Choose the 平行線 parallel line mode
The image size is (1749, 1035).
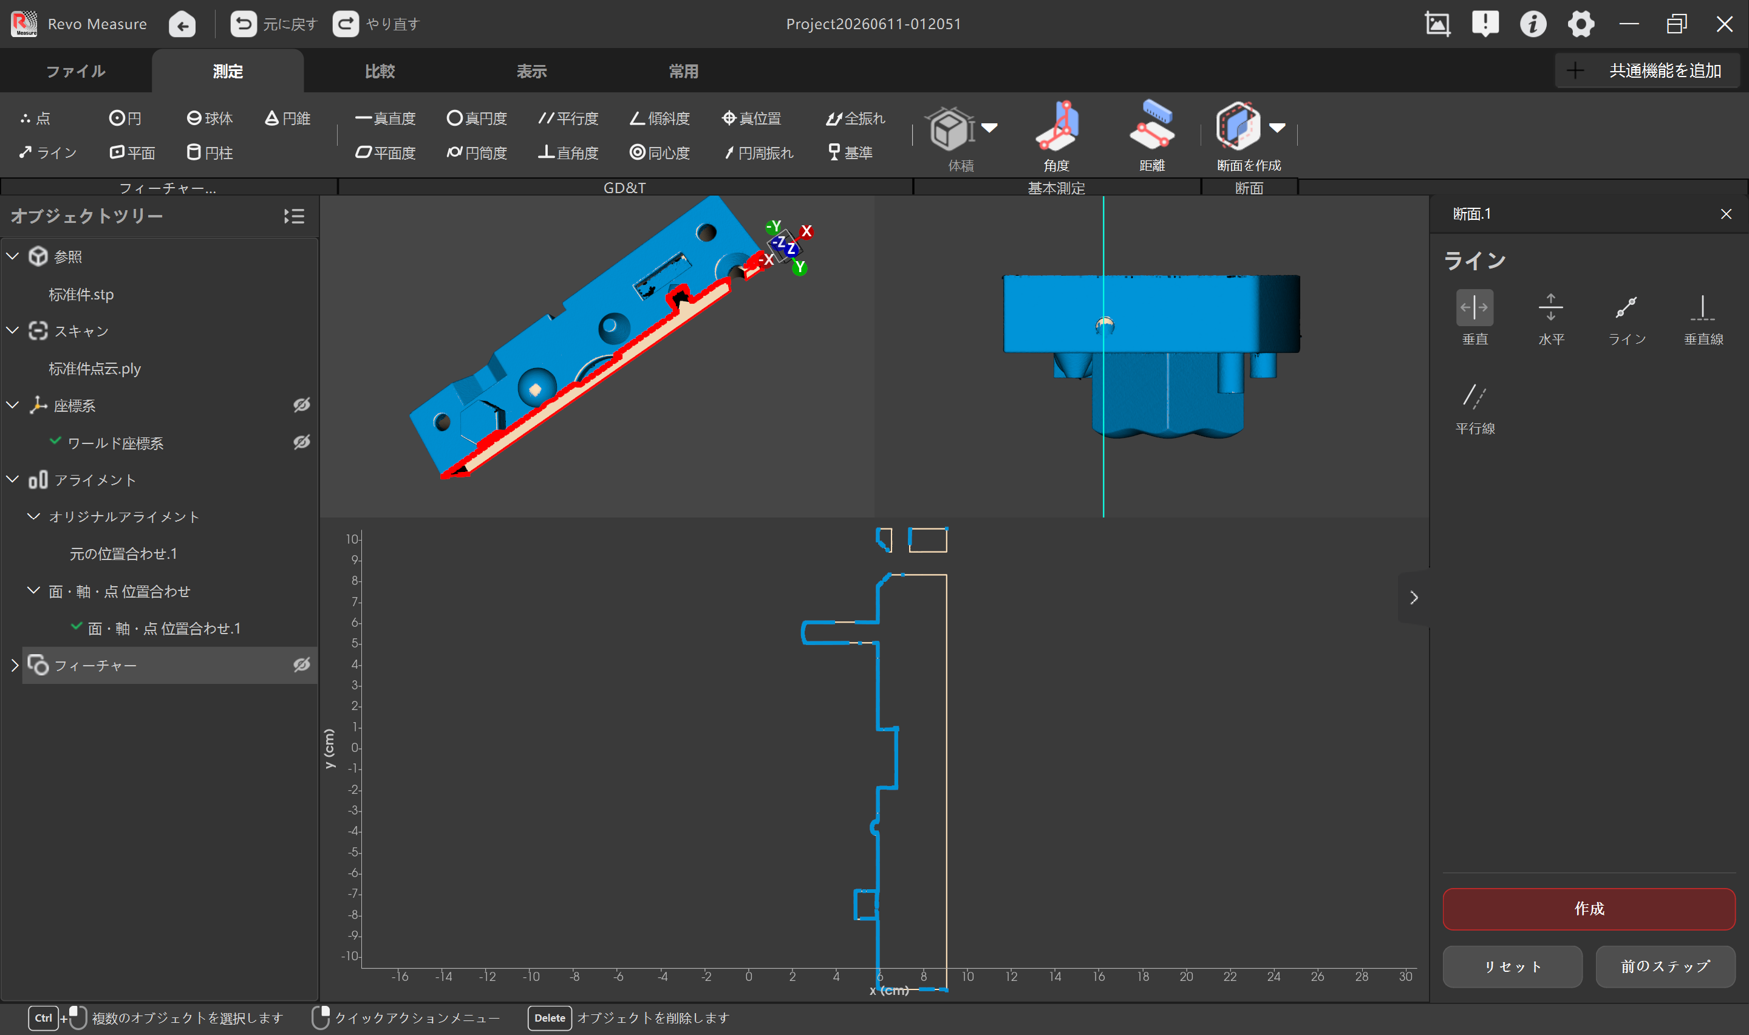(1475, 409)
